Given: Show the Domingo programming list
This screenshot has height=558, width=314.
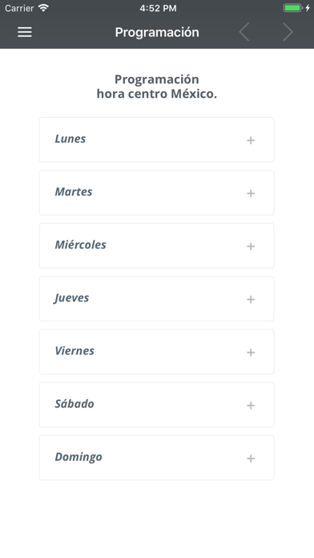Looking at the screenshot, I should pyautogui.click(x=156, y=458).
